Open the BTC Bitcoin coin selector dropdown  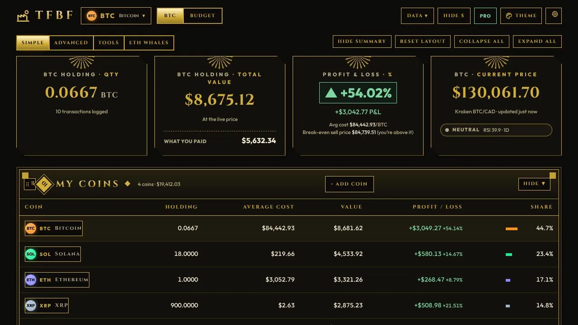point(116,16)
